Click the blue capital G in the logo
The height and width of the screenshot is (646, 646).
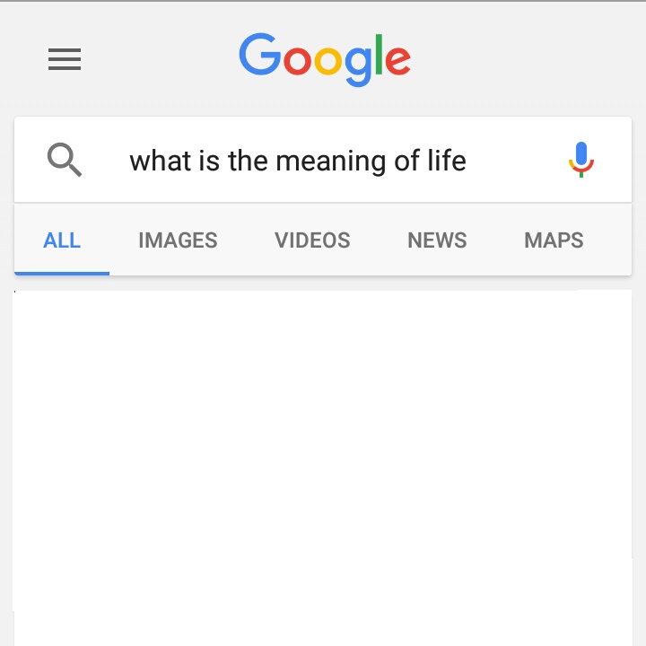point(259,54)
